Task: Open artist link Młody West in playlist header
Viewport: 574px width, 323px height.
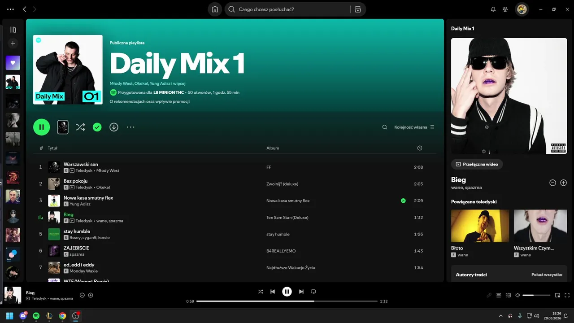Action: (121, 83)
